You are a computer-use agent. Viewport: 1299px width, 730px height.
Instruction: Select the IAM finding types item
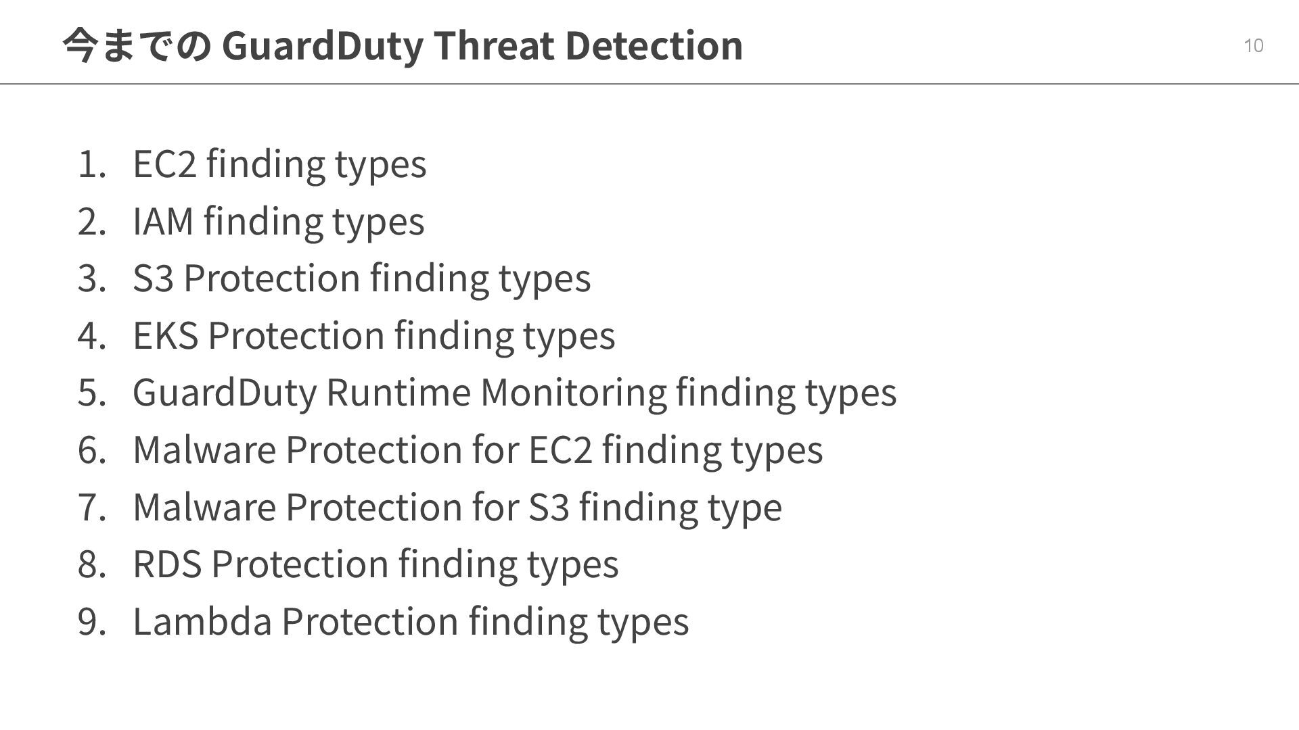coord(279,222)
